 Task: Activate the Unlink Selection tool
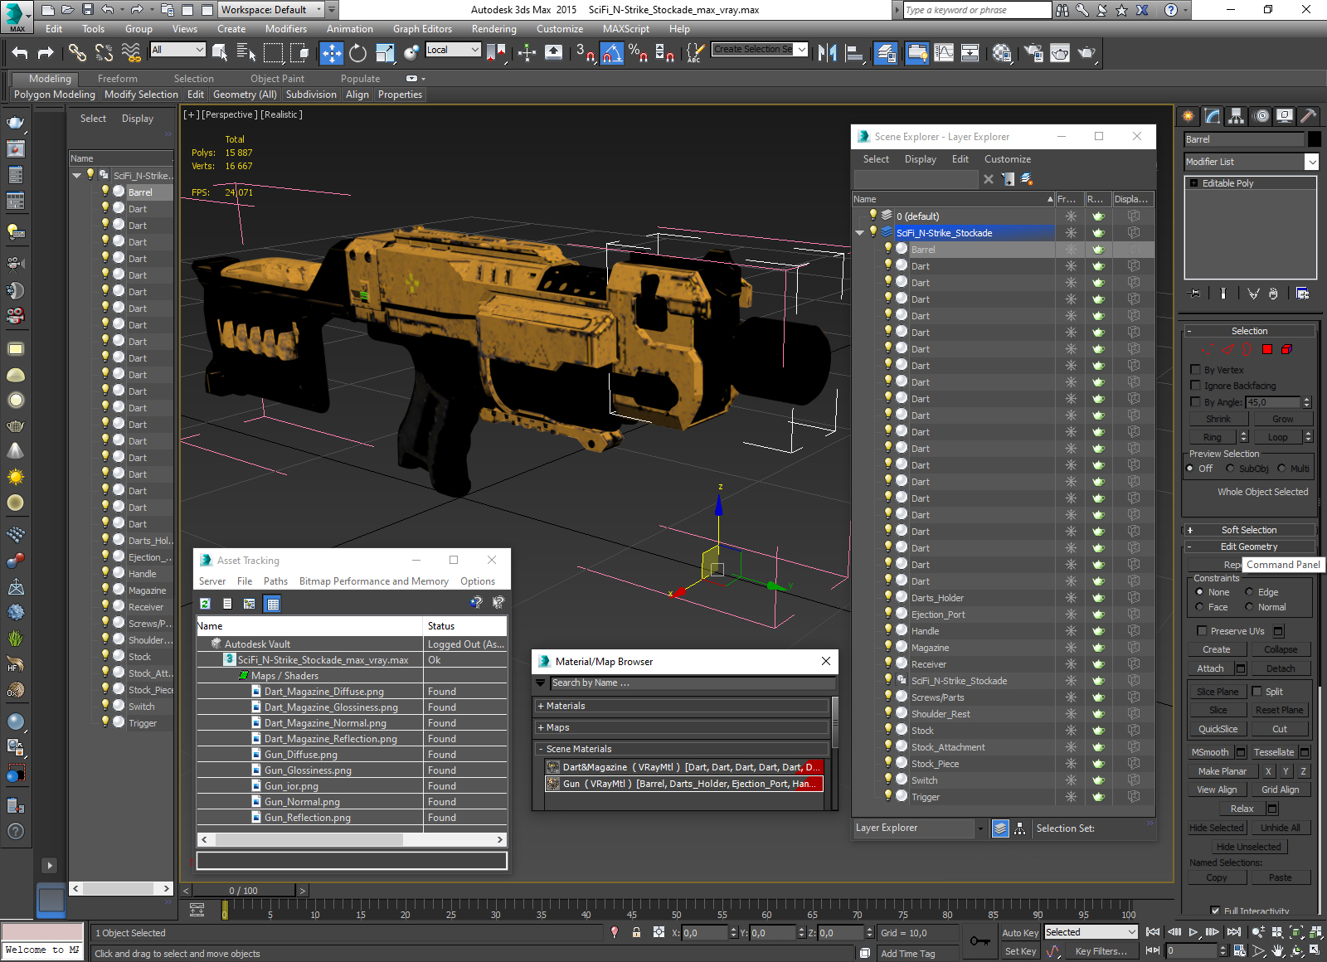(x=104, y=53)
